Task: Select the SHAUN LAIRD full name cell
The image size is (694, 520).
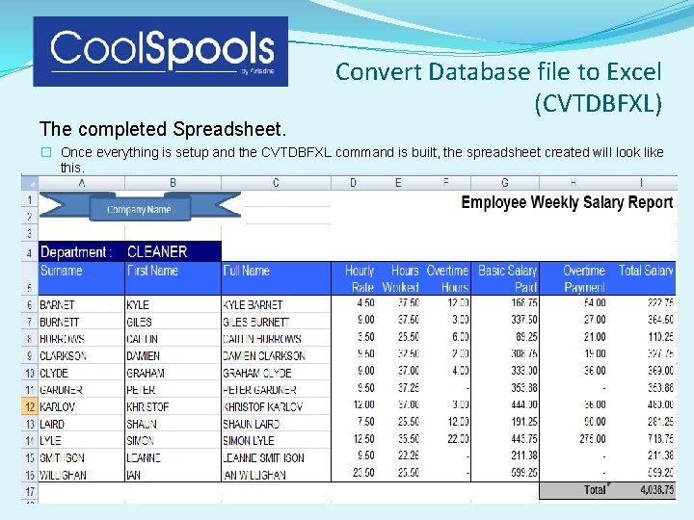Action: coord(276,424)
